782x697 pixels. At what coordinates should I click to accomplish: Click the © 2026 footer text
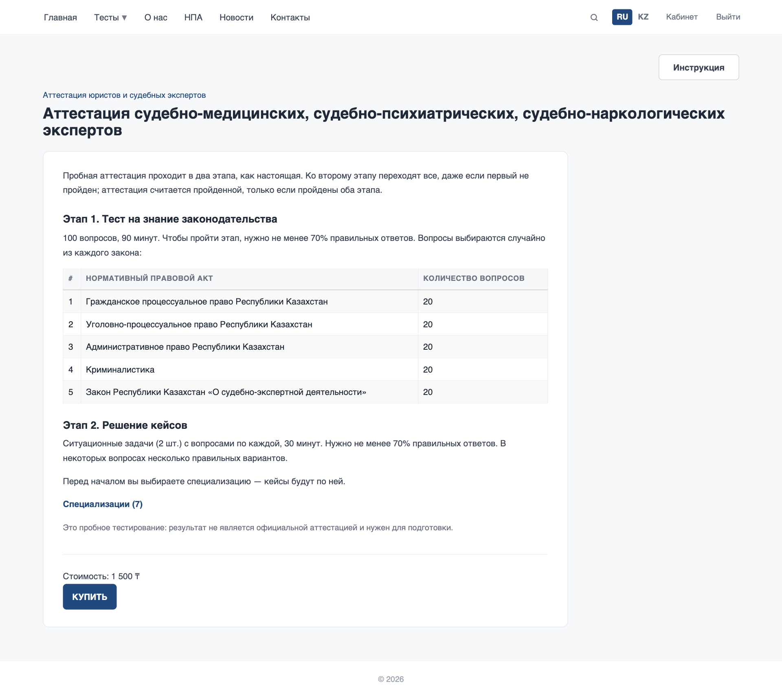[x=391, y=679]
